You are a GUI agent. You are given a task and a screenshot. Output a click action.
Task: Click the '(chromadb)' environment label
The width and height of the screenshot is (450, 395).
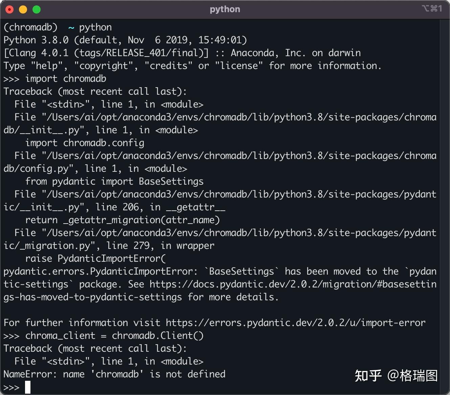coord(30,27)
